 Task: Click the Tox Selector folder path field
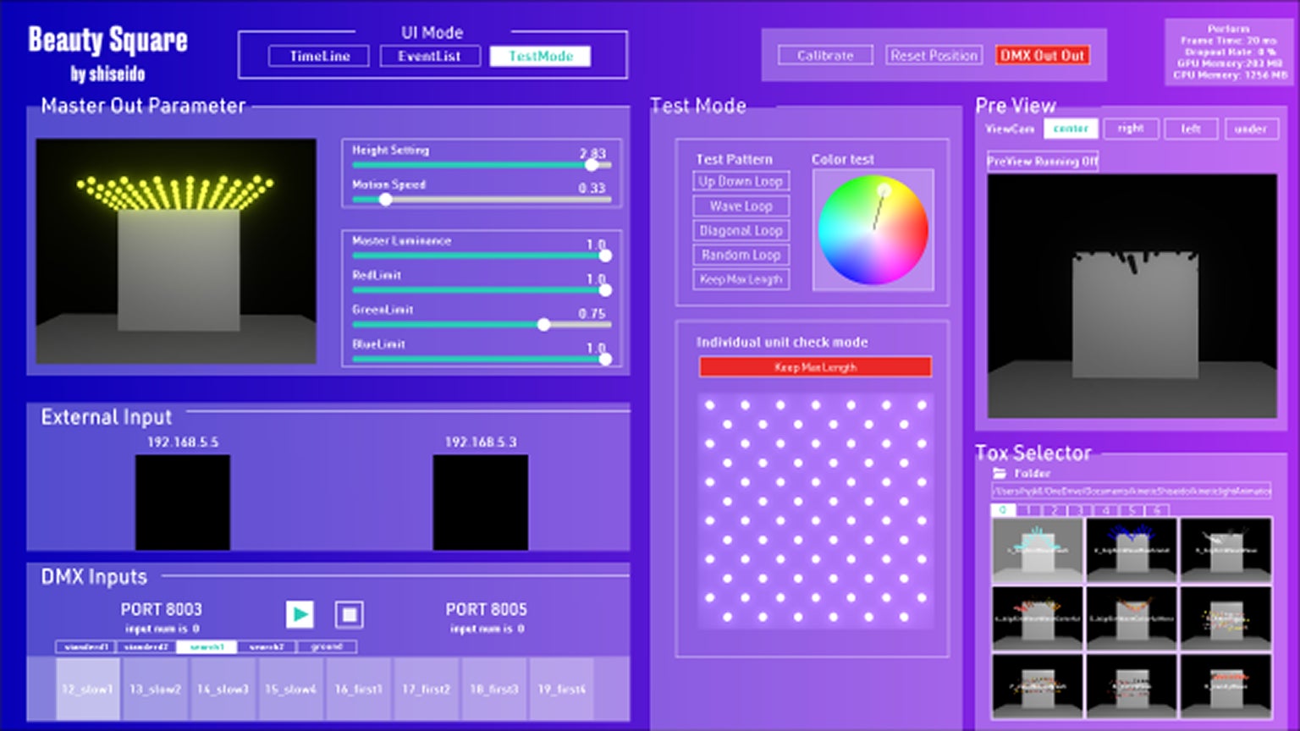pos(1132,491)
